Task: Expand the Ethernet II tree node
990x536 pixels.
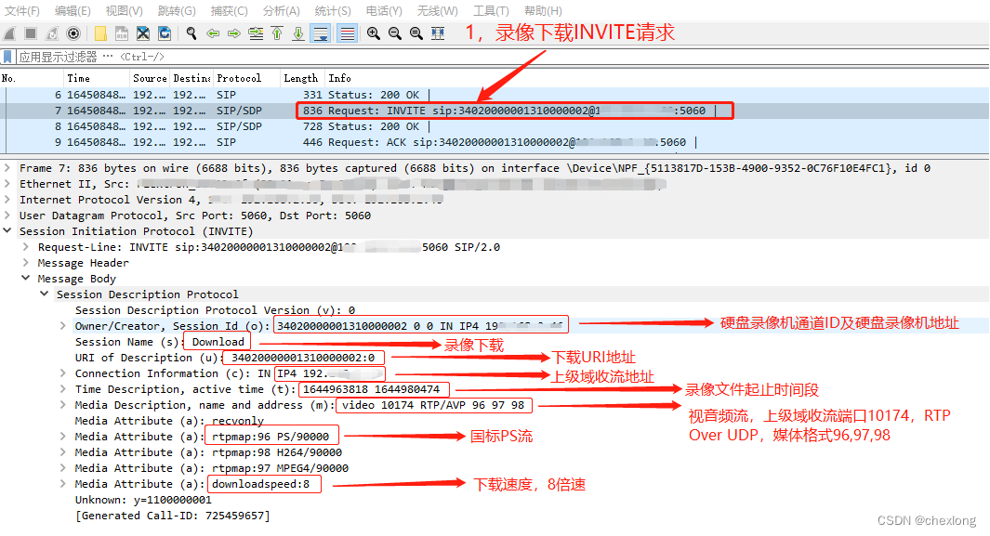Action: coord(7,184)
